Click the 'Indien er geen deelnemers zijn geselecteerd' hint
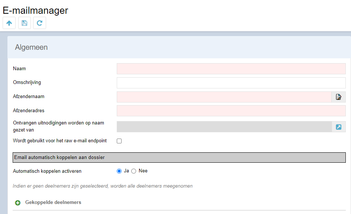 click(x=103, y=186)
